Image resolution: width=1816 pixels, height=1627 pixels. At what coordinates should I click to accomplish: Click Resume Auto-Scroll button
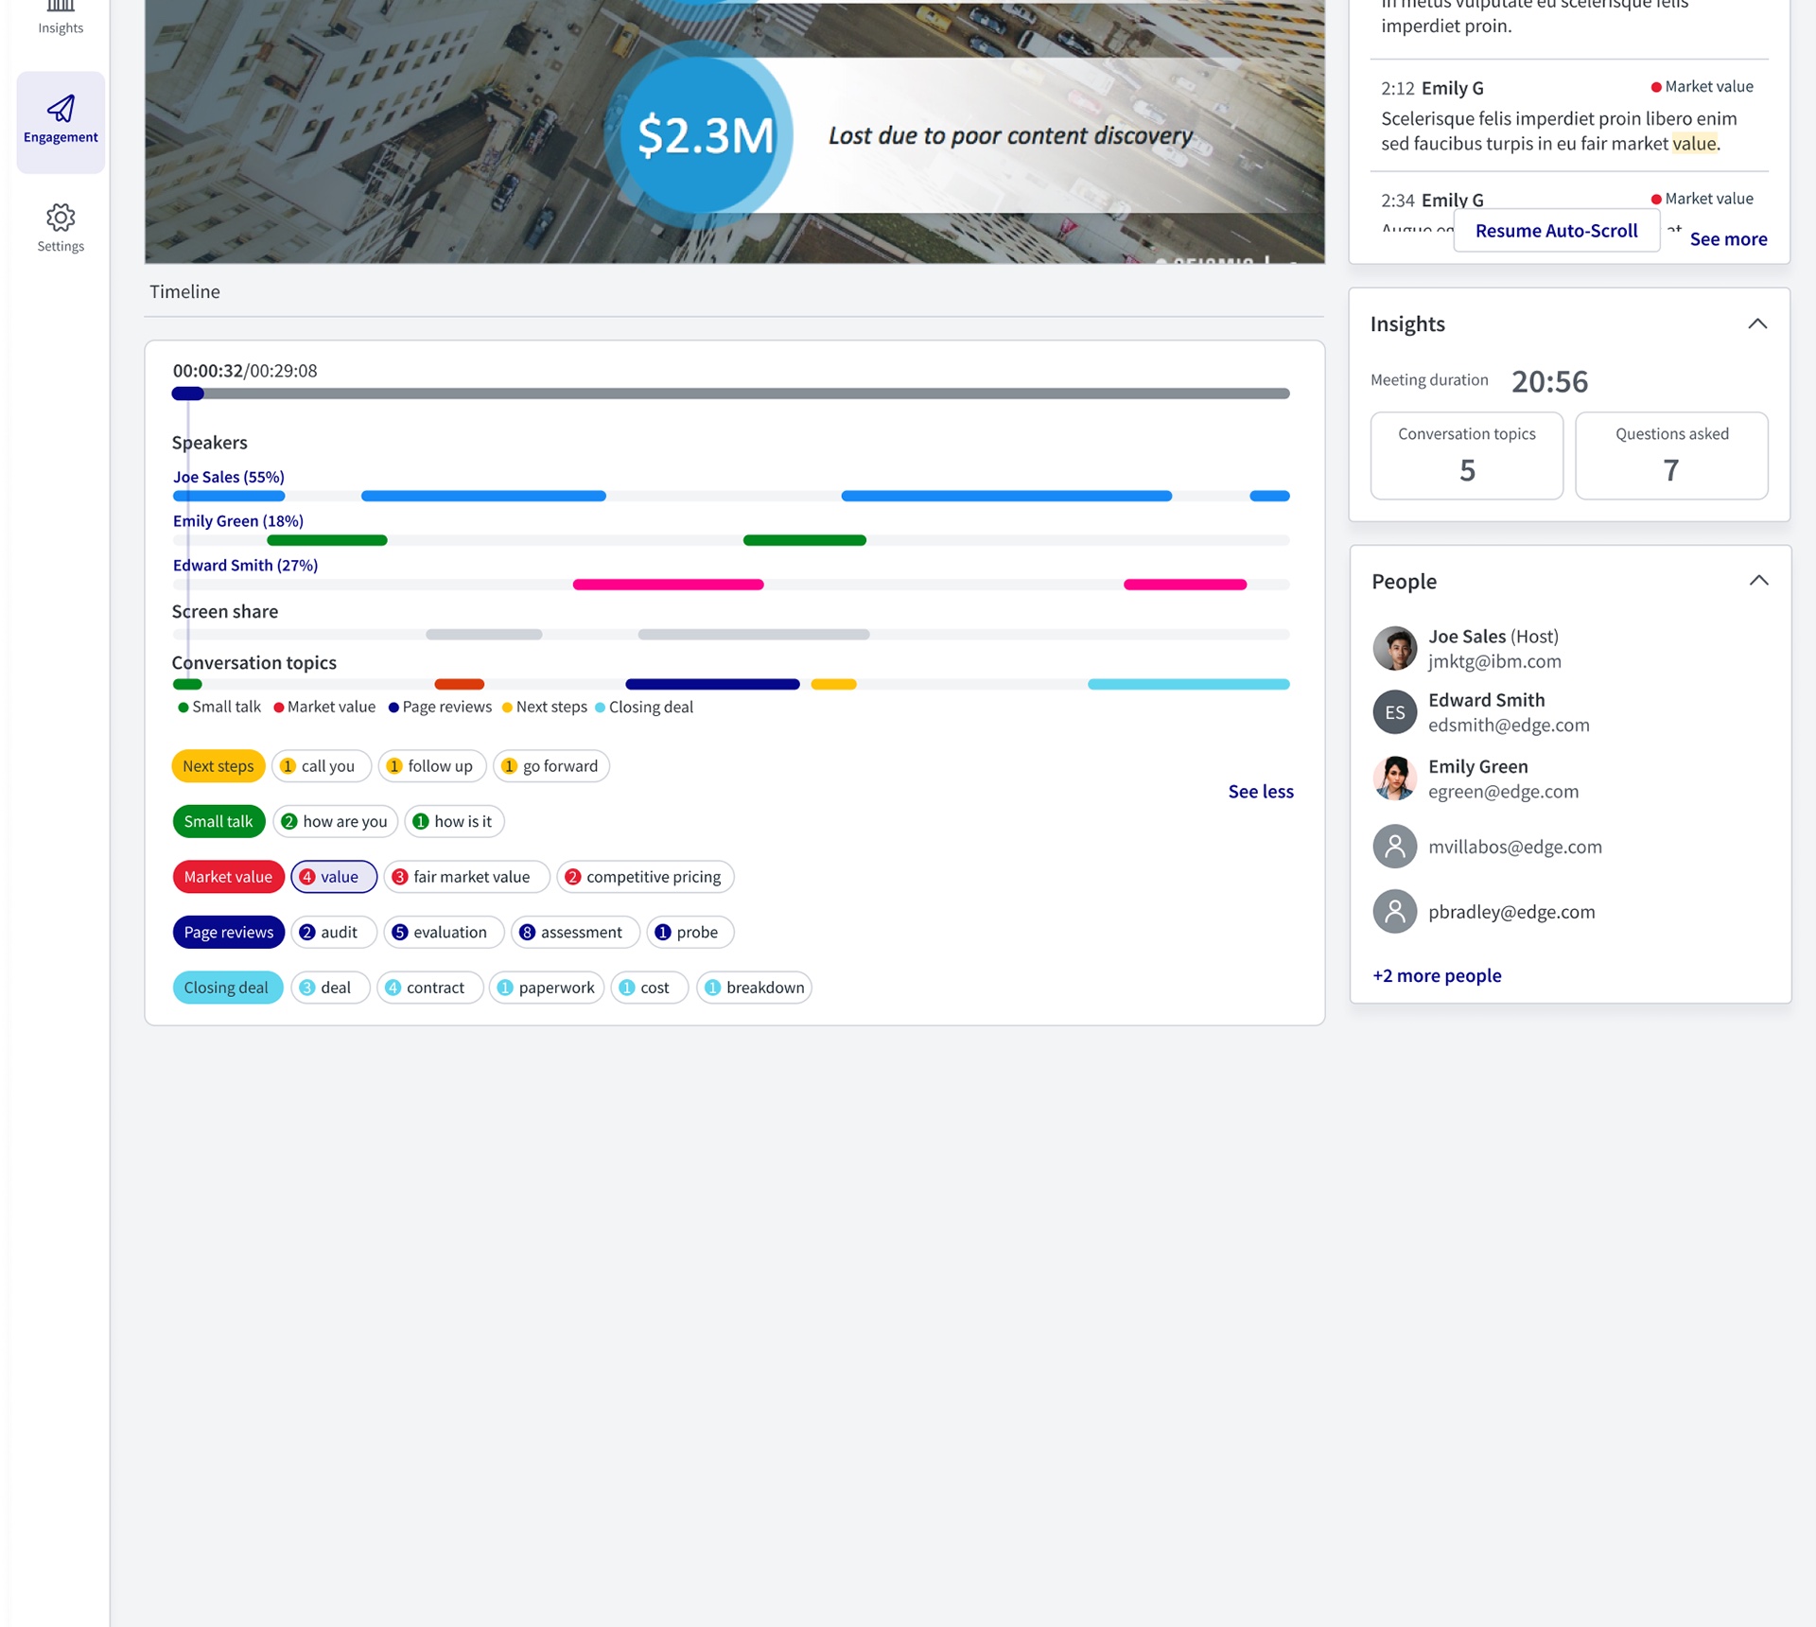click(x=1556, y=231)
